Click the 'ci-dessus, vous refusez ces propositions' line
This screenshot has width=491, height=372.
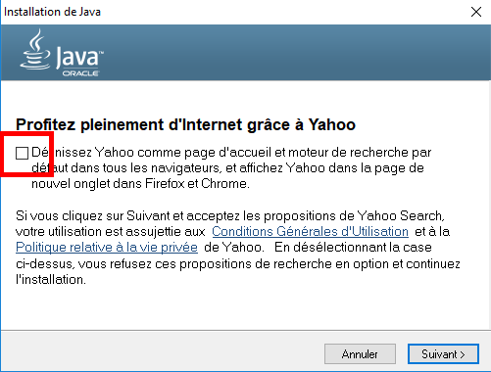238,263
